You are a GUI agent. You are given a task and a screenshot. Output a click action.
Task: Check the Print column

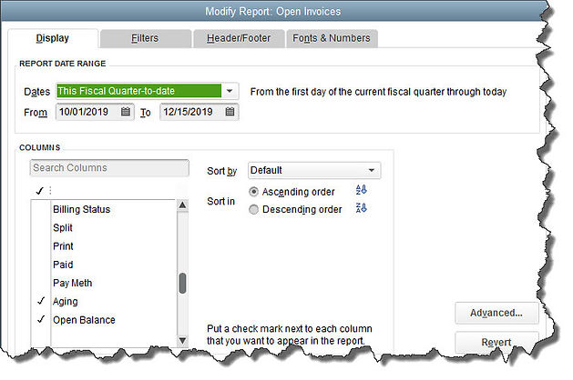[41, 246]
